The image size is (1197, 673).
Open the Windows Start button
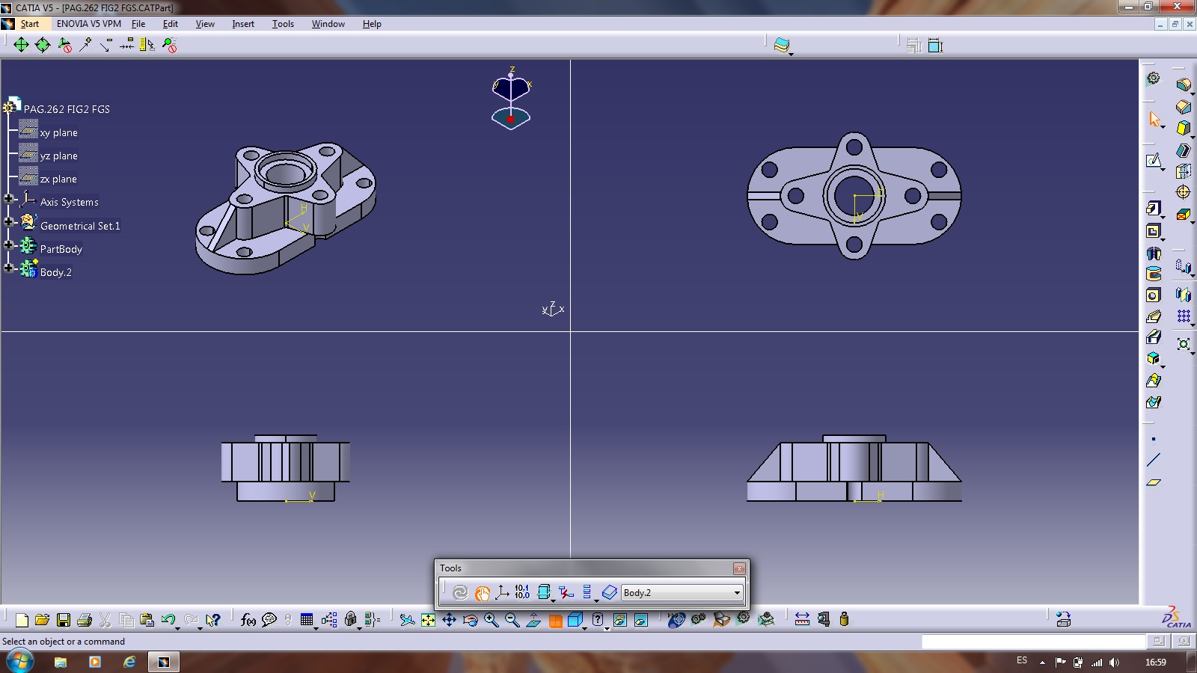coord(19,662)
